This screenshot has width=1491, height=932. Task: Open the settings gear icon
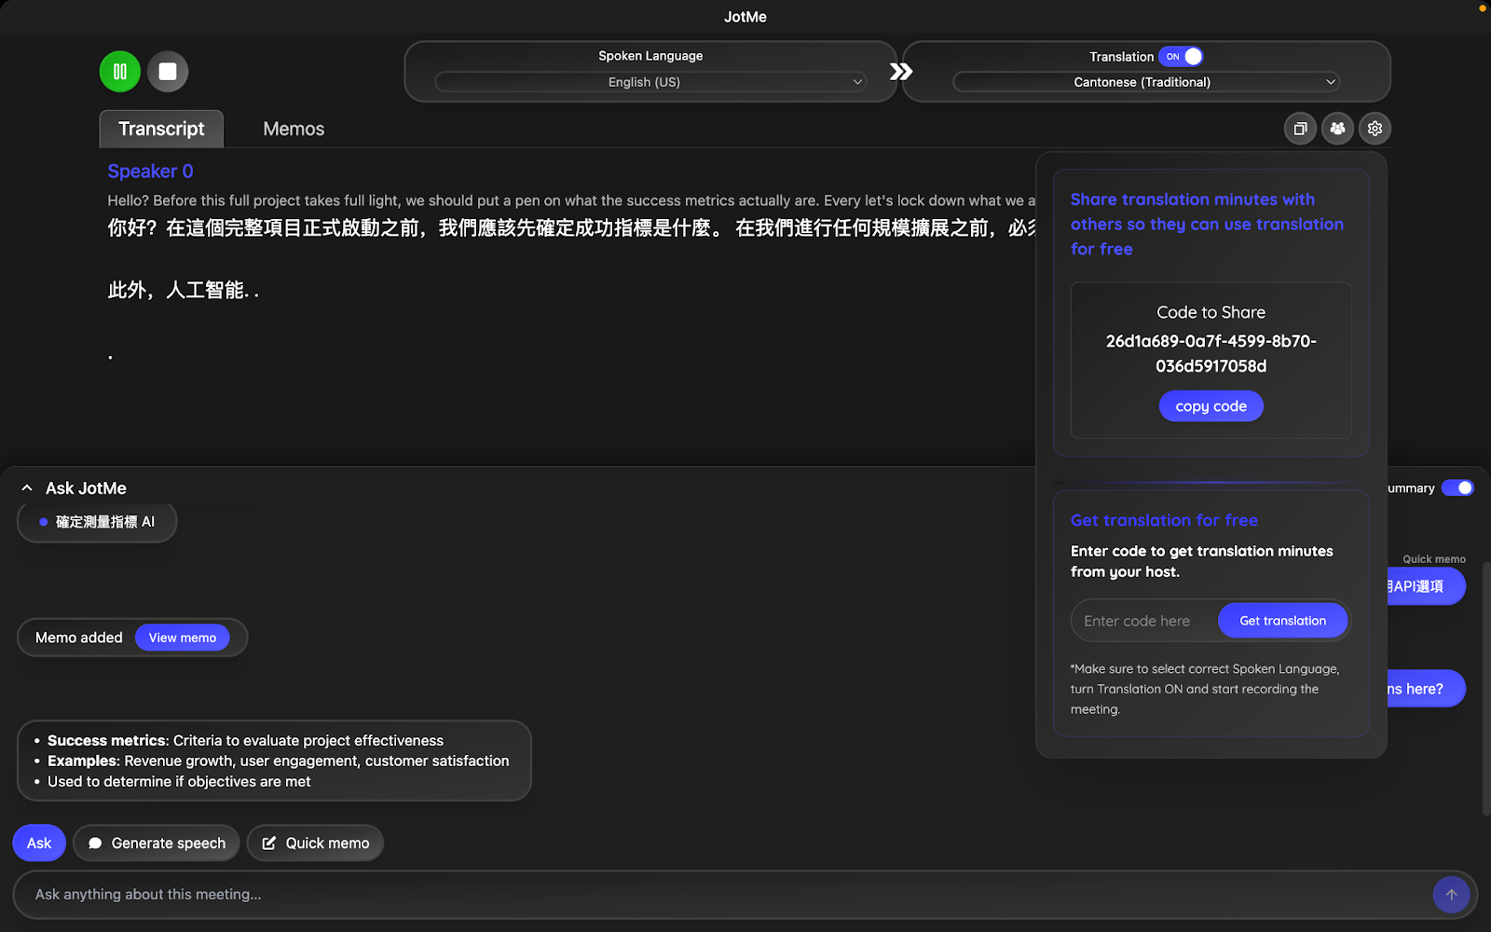[1375, 129]
